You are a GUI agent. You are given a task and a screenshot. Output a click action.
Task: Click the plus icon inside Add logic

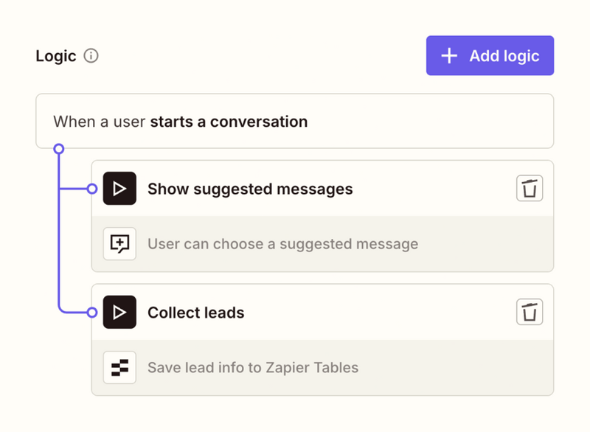tap(449, 55)
